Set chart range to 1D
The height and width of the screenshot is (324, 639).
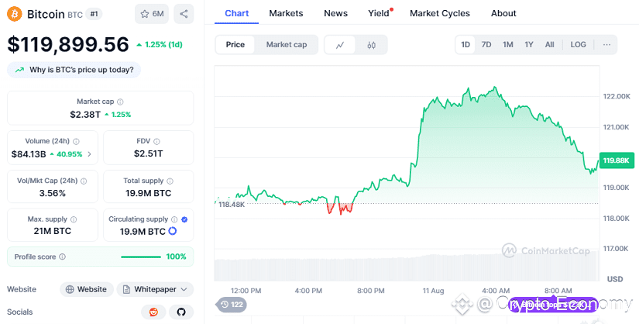tap(466, 44)
